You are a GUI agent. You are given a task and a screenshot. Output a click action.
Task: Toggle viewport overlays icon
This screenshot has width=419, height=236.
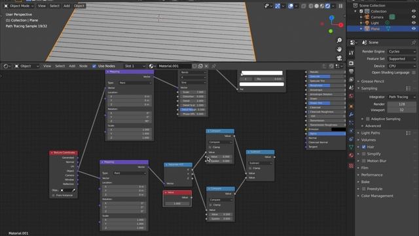[291, 6]
